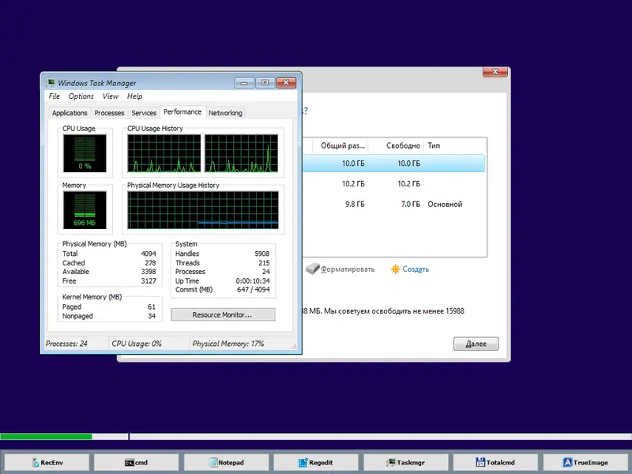This screenshot has width=632, height=474.
Task: Click the Resource Monitor button
Action: point(223,314)
